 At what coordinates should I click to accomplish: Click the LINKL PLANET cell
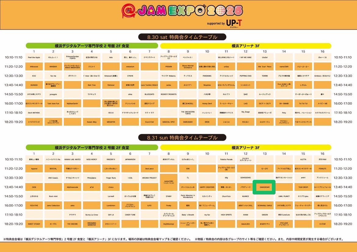[x=284, y=196]
